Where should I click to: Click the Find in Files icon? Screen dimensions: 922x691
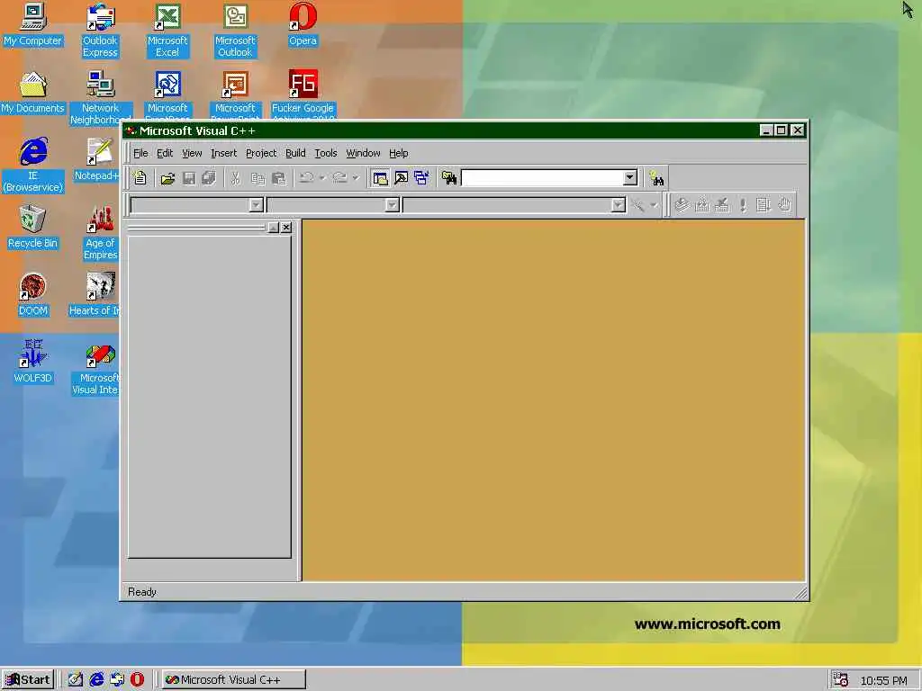pos(449,178)
